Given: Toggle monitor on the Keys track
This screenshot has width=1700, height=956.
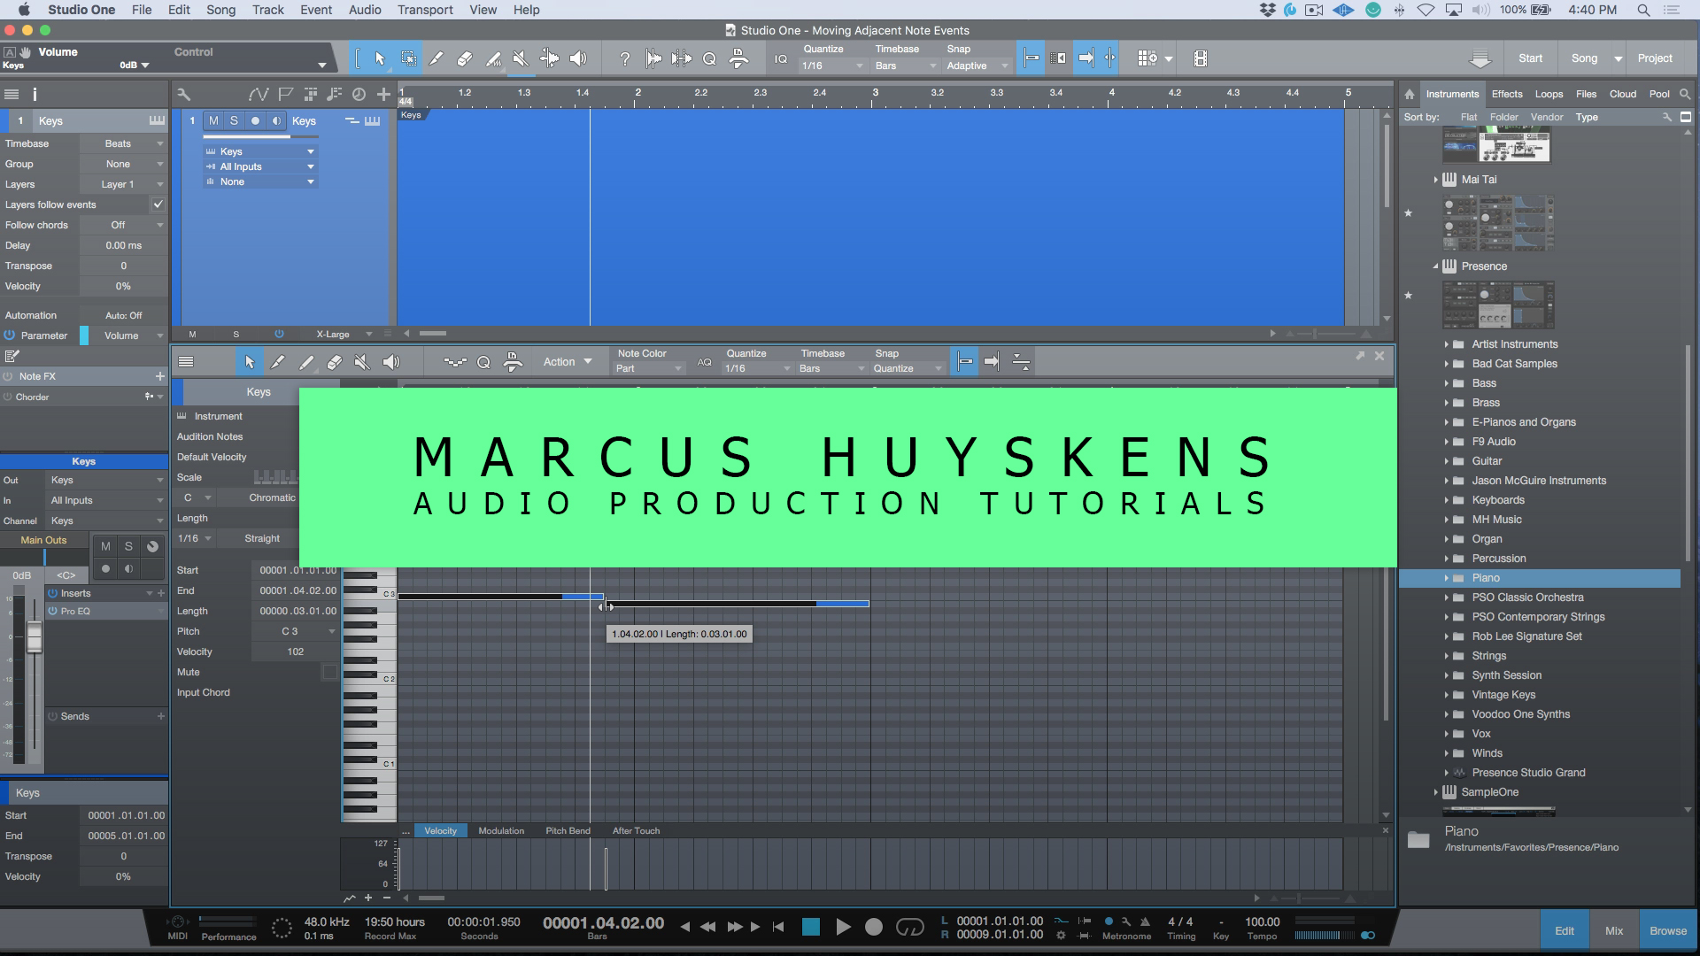Looking at the screenshot, I should coord(276,120).
